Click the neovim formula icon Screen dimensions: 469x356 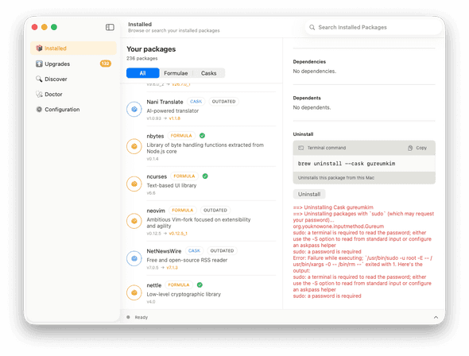click(134, 221)
